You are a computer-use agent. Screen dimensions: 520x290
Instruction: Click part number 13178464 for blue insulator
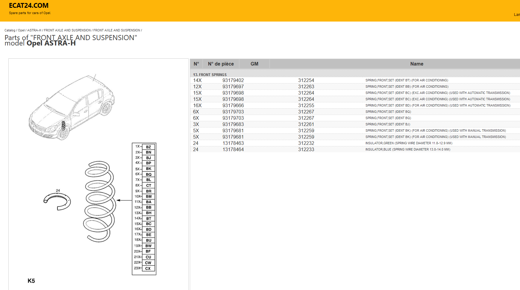click(x=233, y=149)
